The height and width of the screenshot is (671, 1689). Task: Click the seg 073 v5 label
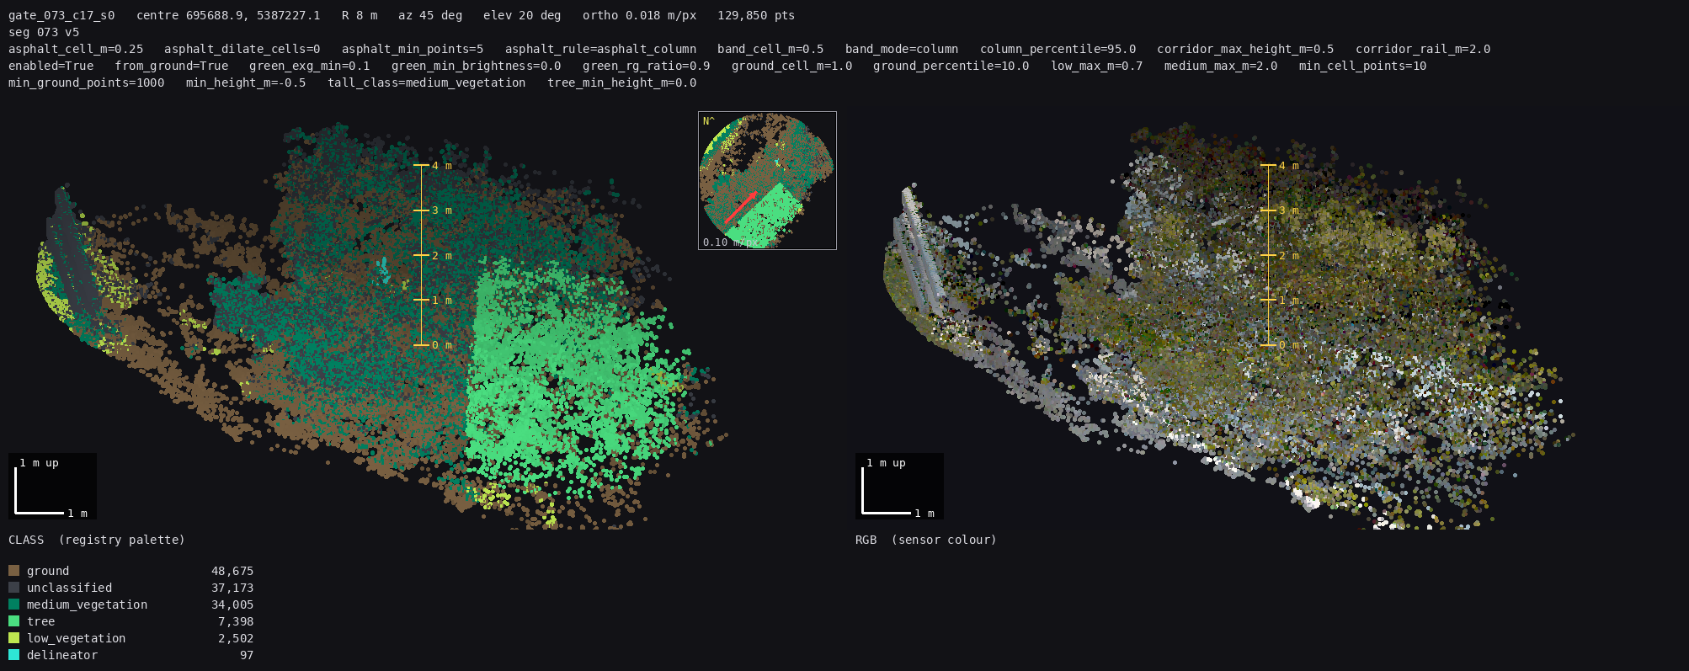tap(44, 32)
